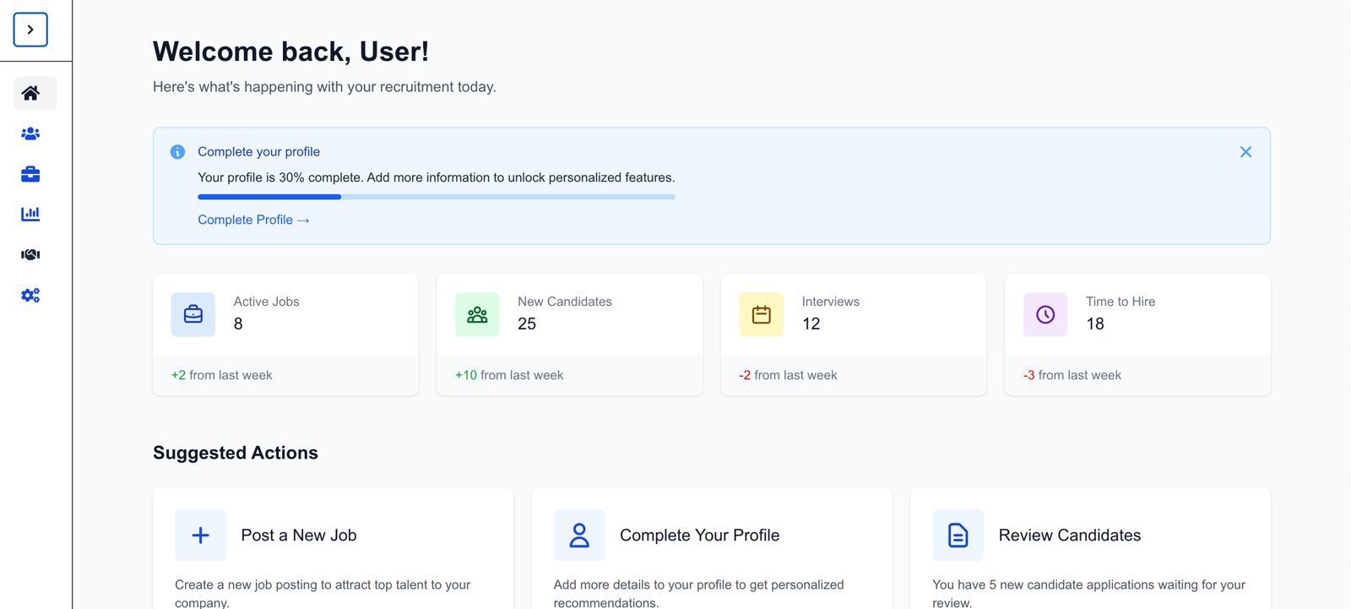1351x609 pixels.
Task: Open the Candidates people icon in sidebar
Action: [30, 133]
